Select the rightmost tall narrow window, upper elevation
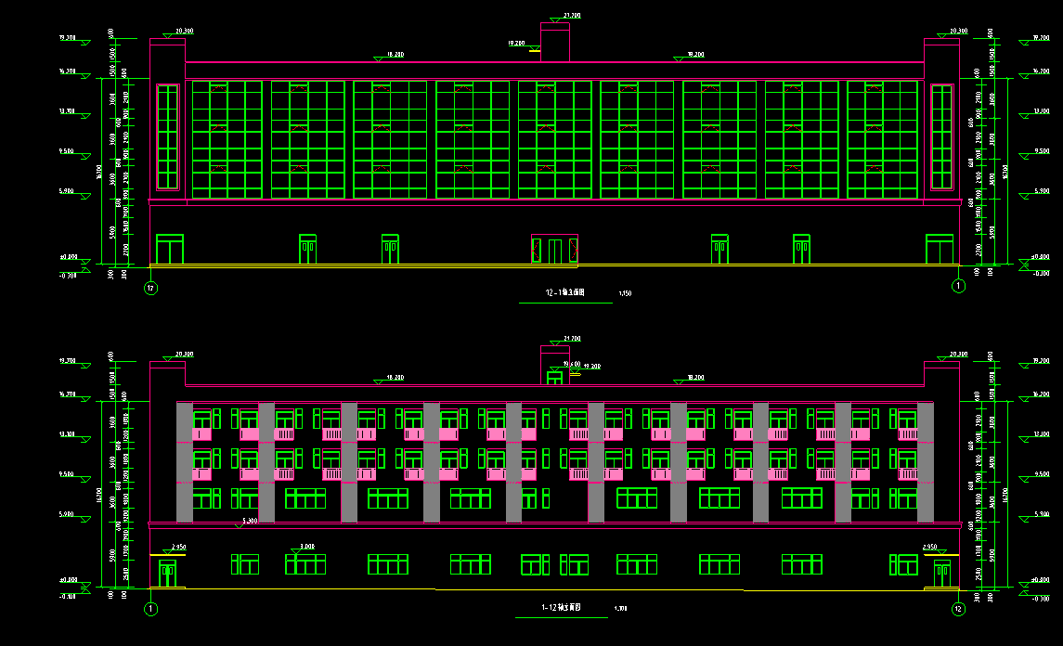The height and width of the screenshot is (646, 1063). 941,137
